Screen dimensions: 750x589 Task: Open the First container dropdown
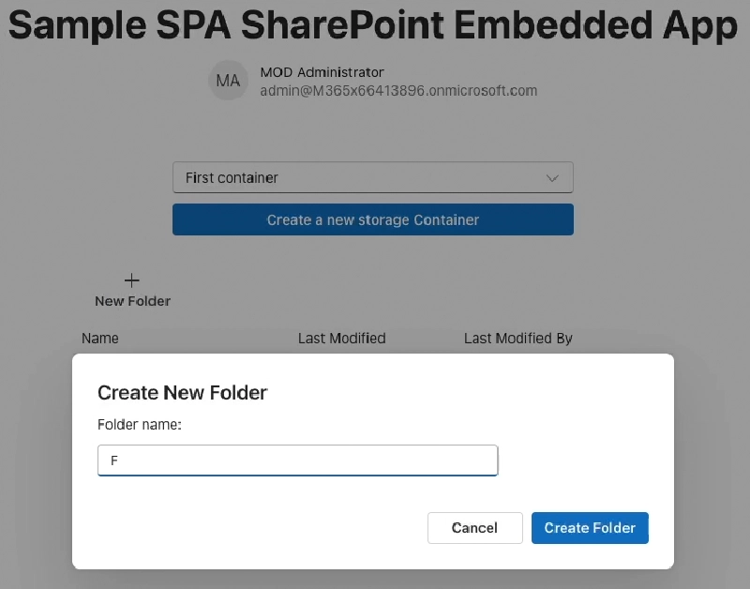pyautogui.click(x=372, y=177)
